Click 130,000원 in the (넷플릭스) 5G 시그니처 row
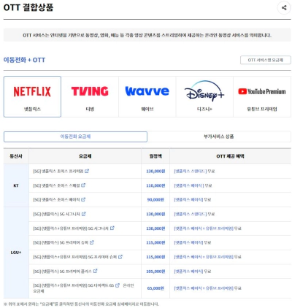 pyautogui.click(x=155, y=214)
